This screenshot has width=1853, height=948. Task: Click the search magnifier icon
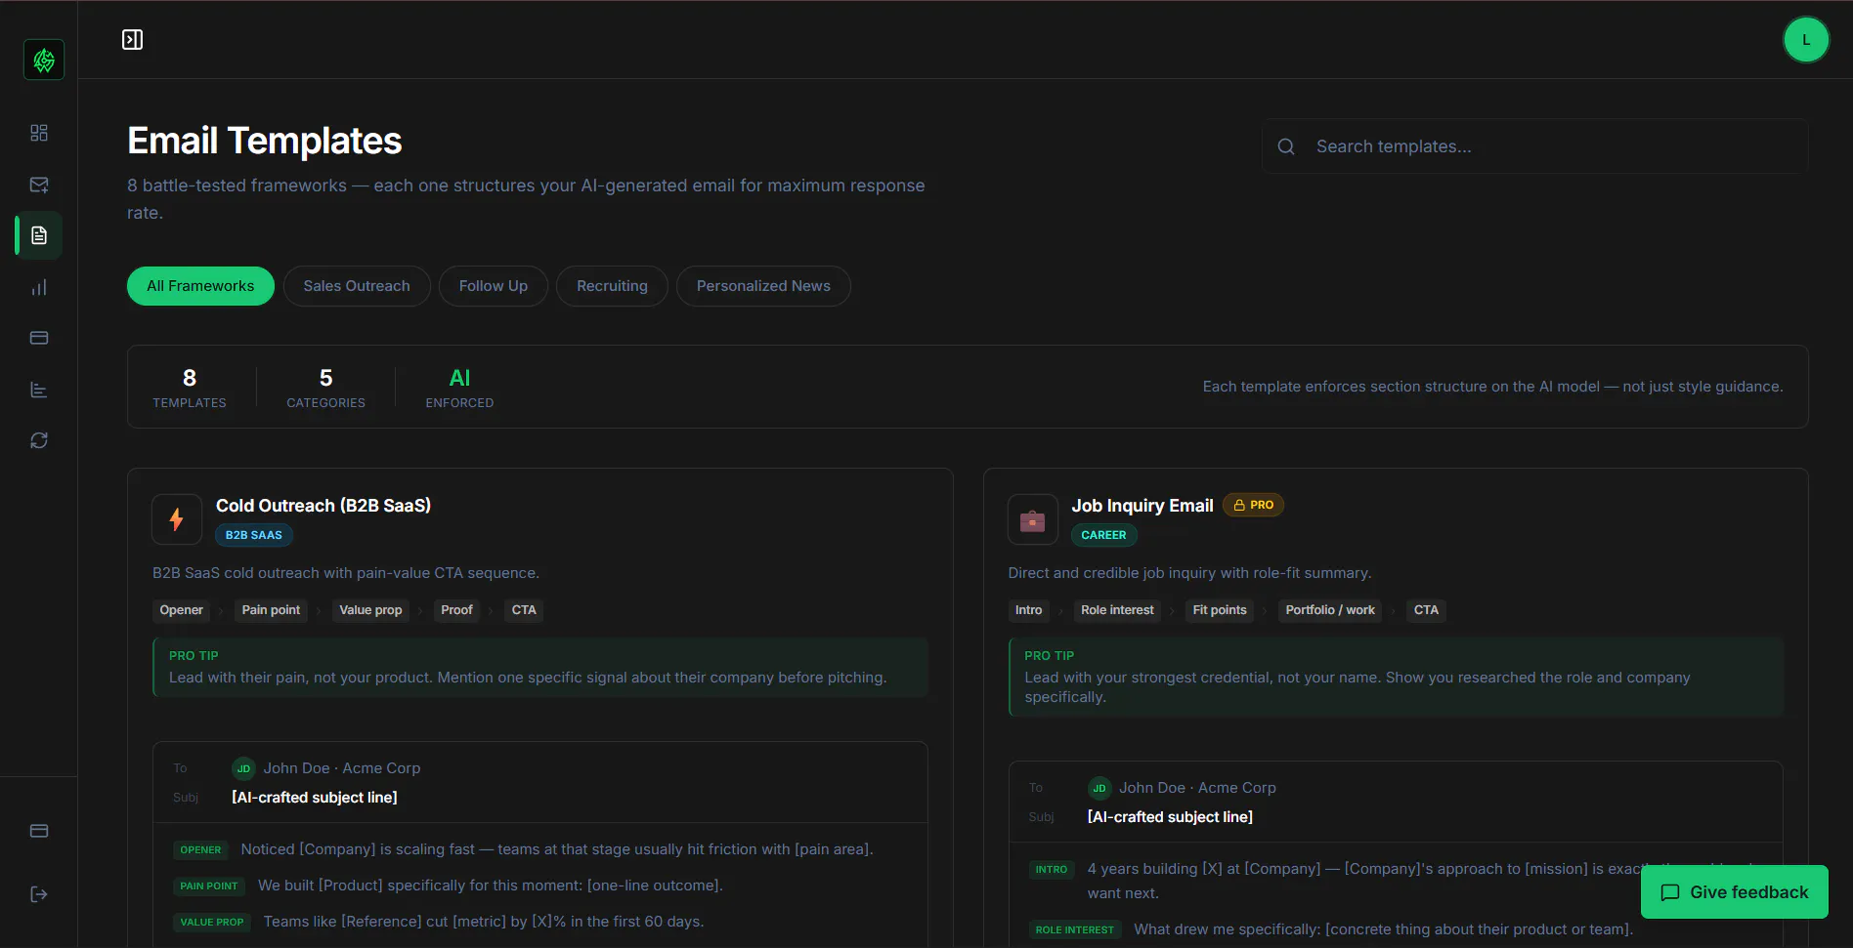[1286, 146]
